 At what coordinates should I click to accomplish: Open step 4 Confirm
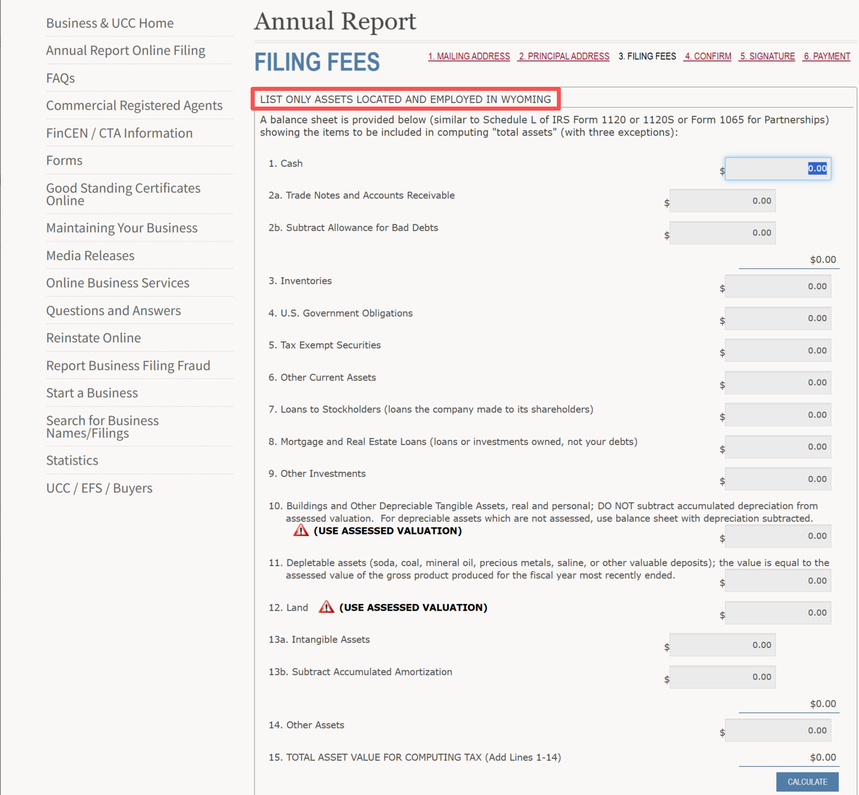click(708, 56)
